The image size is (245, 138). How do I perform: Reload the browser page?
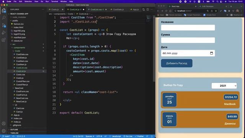[166, 11]
